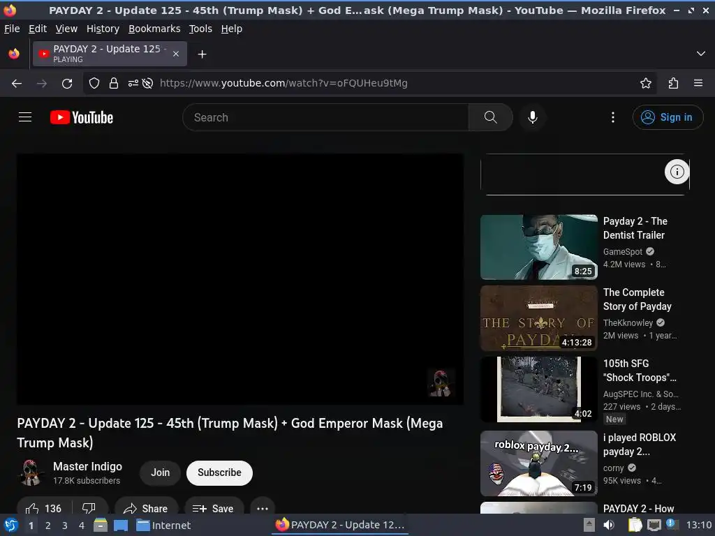
Task: Click the taskbar clock showing 13:10
Action: pos(699,525)
